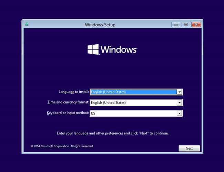The image size is (224, 172).
Task: Click the 'Windows Setup' title text
Action: coord(100,25)
